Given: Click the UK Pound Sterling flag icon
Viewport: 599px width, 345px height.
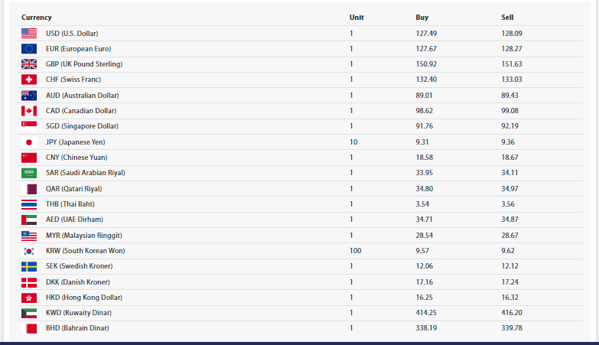Looking at the screenshot, I should coord(29,64).
